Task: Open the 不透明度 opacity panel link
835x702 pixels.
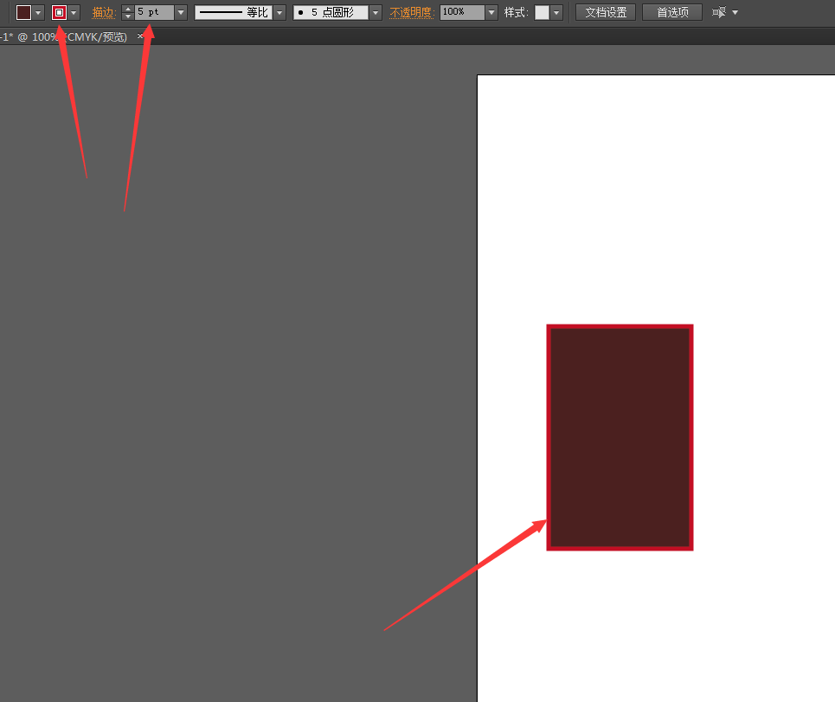Action: [x=412, y=12]
